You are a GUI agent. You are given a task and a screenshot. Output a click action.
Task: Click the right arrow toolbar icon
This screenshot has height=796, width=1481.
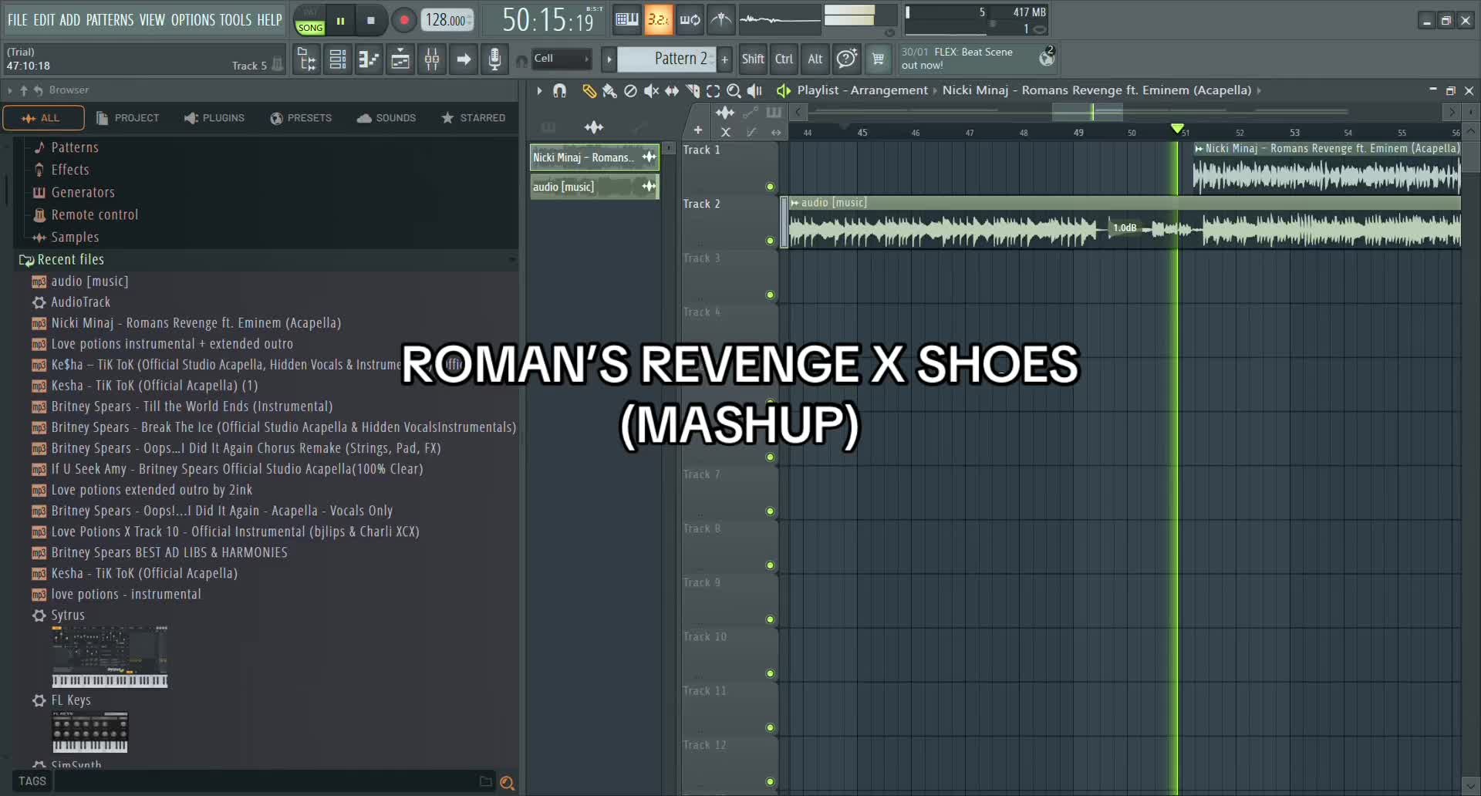pos(464,59)
